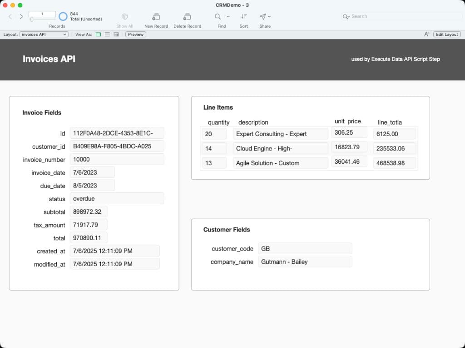Click the modified_at timestamp field
The height and width of the screenshot is (348, 465).
coord(115,264)
